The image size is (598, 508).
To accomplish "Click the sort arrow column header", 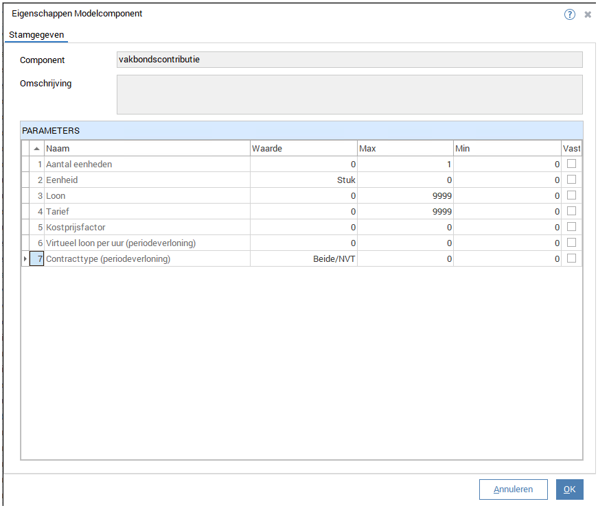I will 36,149.
